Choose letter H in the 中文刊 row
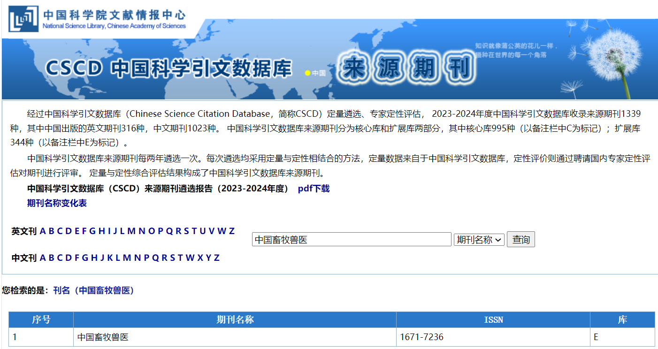The width and height of the screenshot is (658, 349). click(x=94, y=258)
